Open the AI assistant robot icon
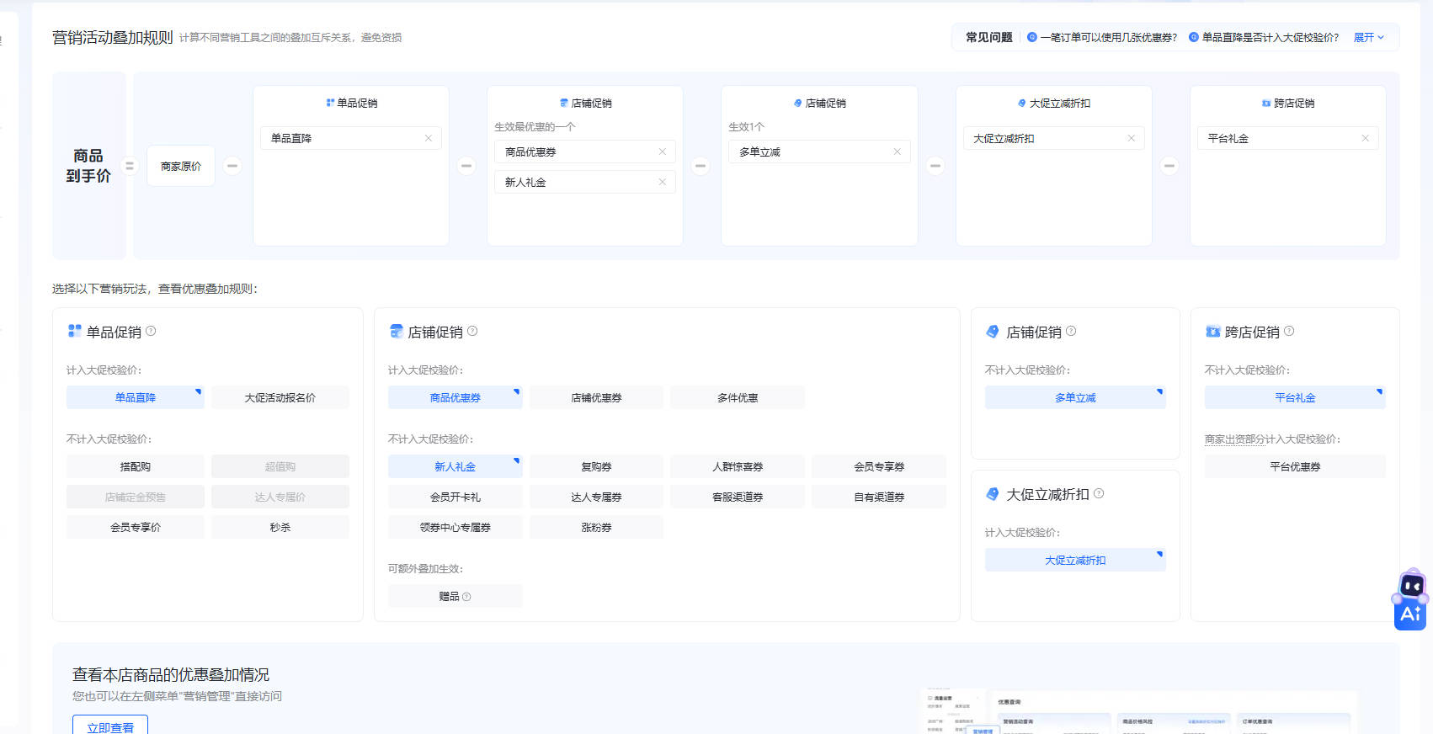Image resolution: width=1433 pixels, height=734 pixels. [x=1410, y=599]
